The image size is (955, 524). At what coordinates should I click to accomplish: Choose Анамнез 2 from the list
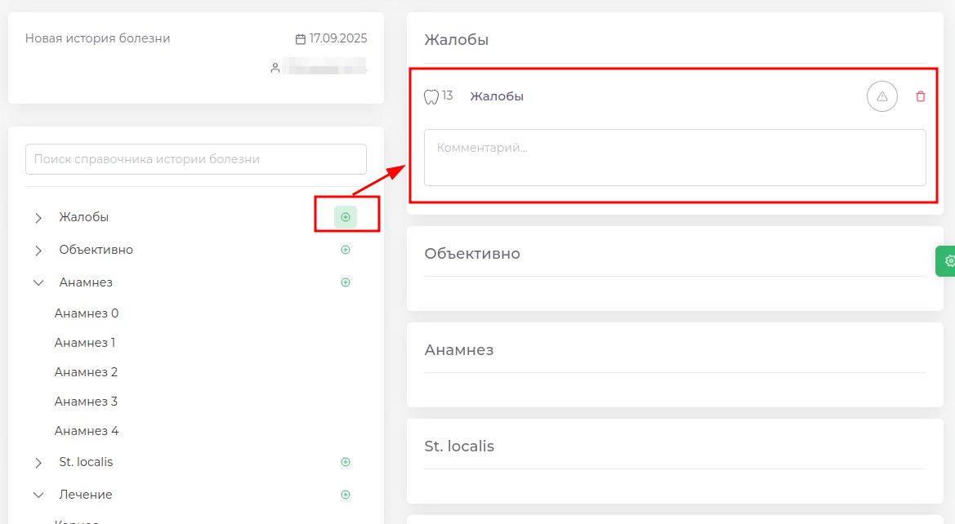[x=86, y=372]
